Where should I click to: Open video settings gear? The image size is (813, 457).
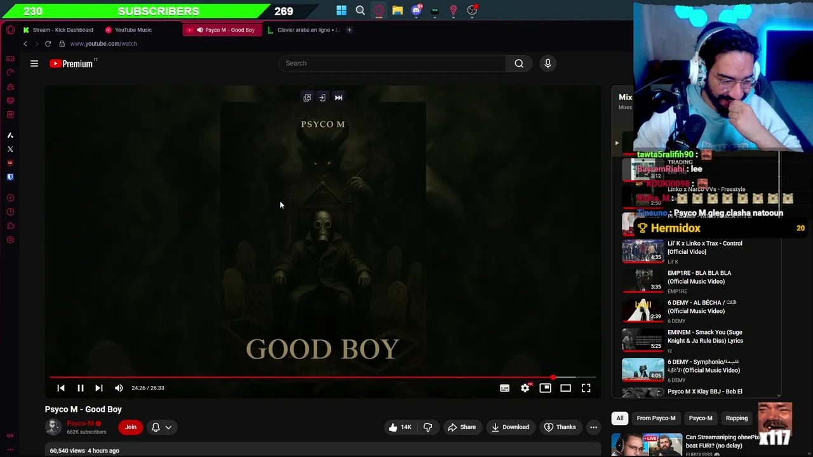pos(525,388)
